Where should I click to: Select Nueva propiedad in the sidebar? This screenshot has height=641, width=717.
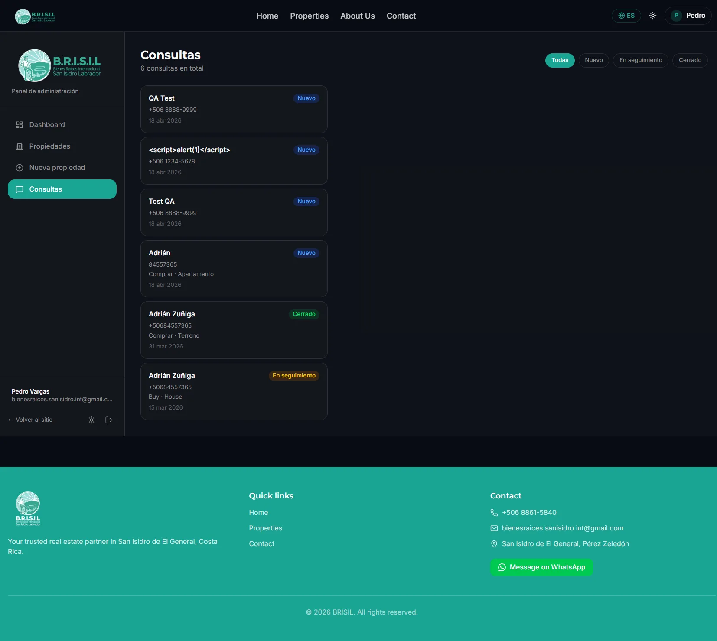(x=62, y=168)
